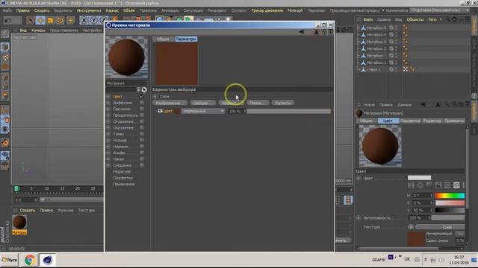Screen dimensions: 478x268
Task: Open Chrome from the taskbar
Action: point(30,260)
